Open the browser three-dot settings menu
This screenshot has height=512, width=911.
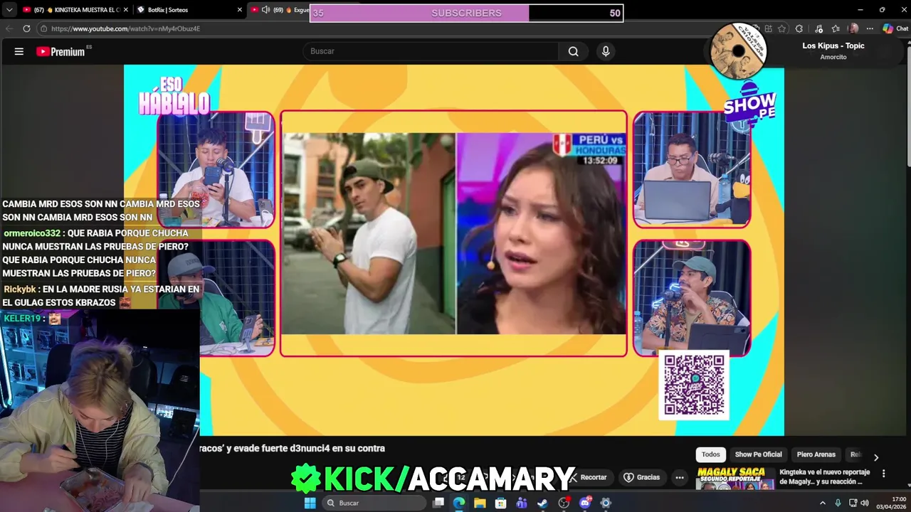coord(870,28)
